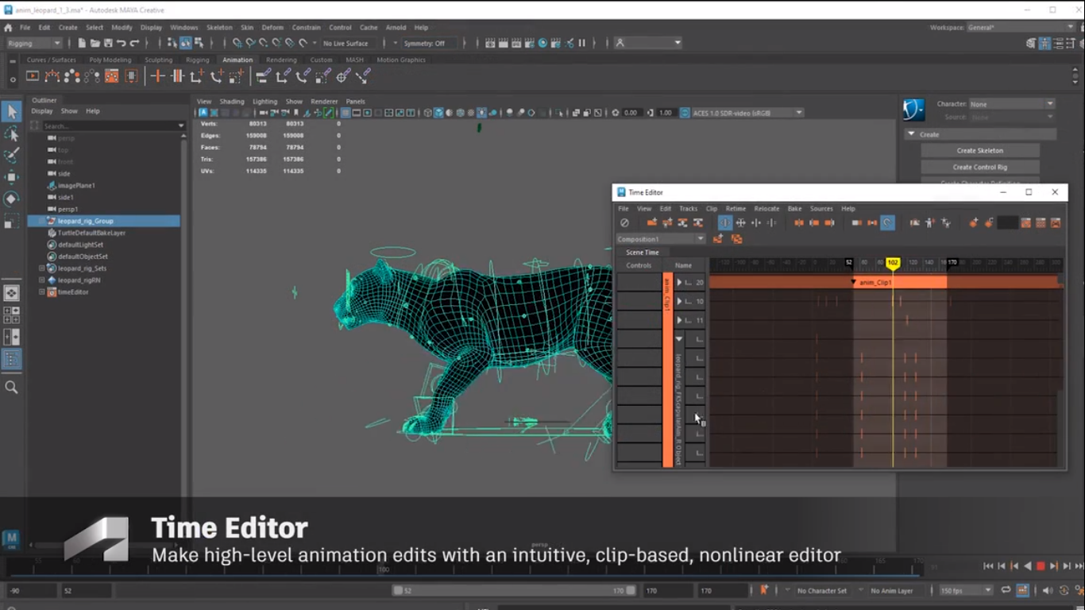The height and width of the screenshot is (610, 1085).
Task: Open the Outliner Display menu
Action: click(x=42, y=111)
